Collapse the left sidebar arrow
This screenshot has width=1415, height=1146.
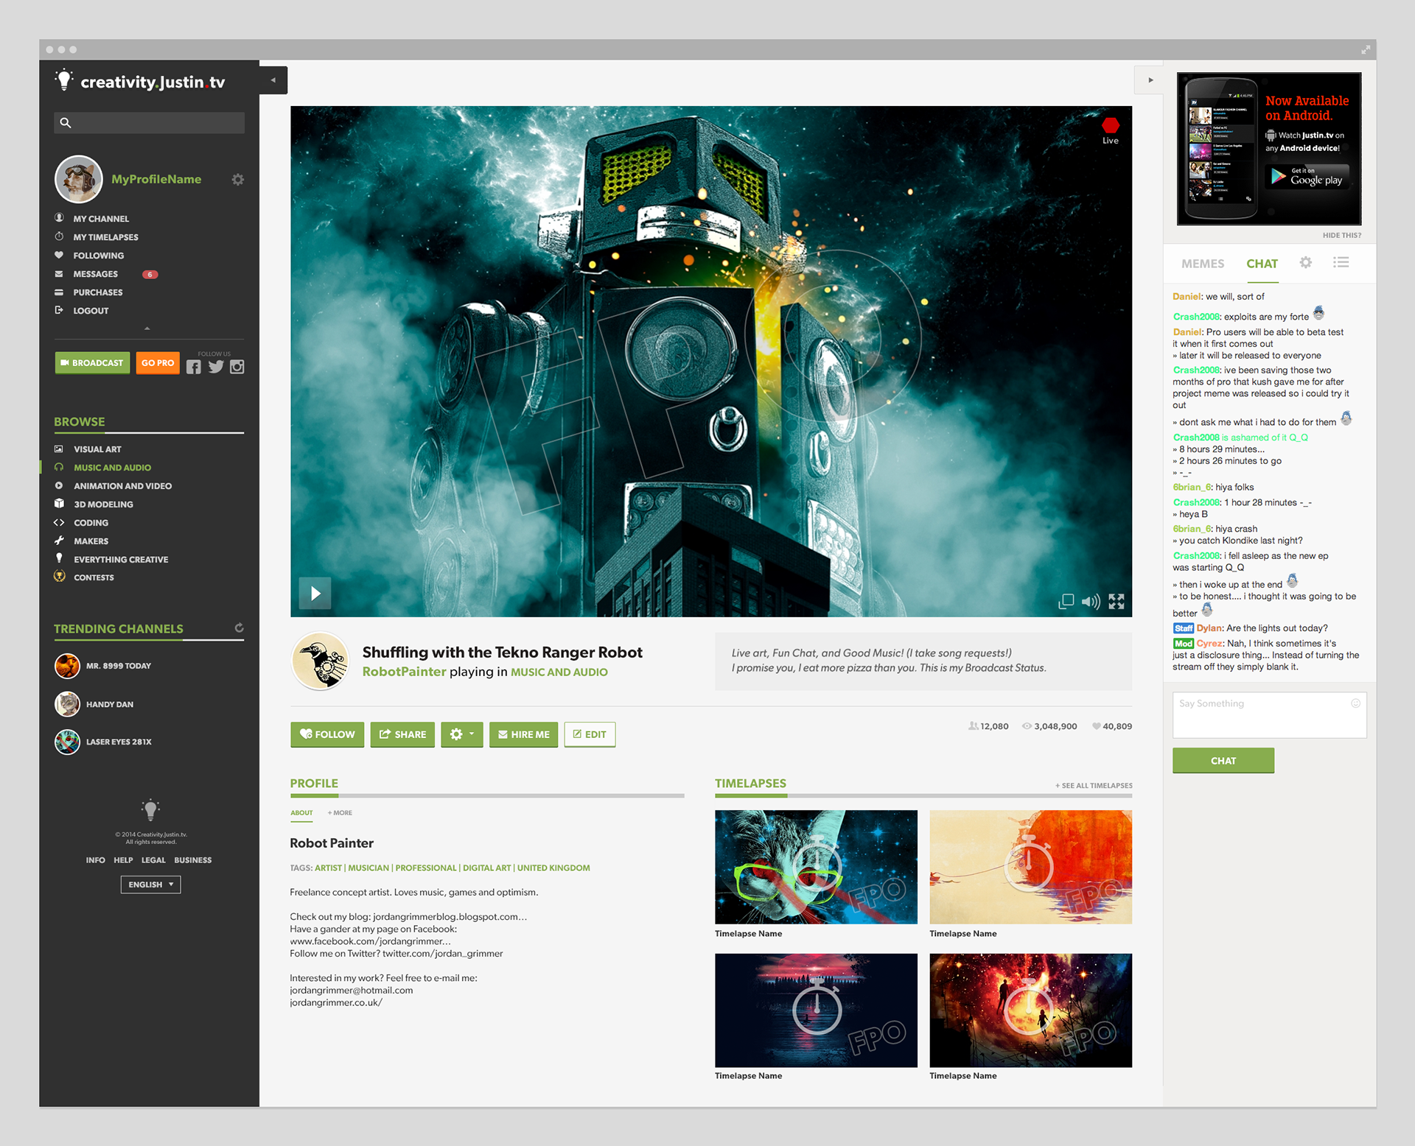[x=273, y=80]
